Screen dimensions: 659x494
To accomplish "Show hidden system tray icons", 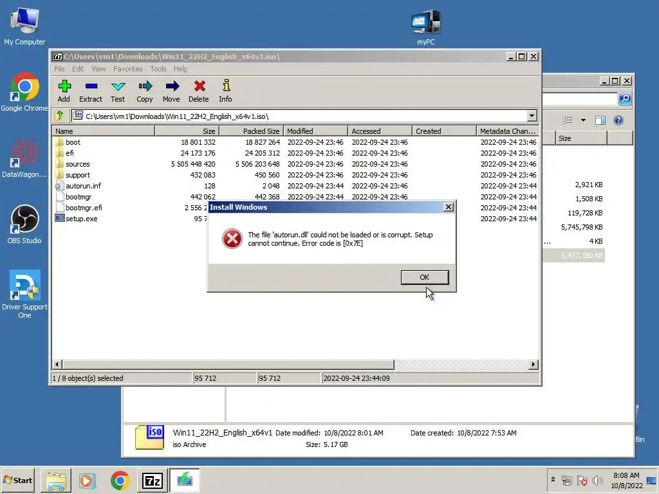I will (553, 480).
